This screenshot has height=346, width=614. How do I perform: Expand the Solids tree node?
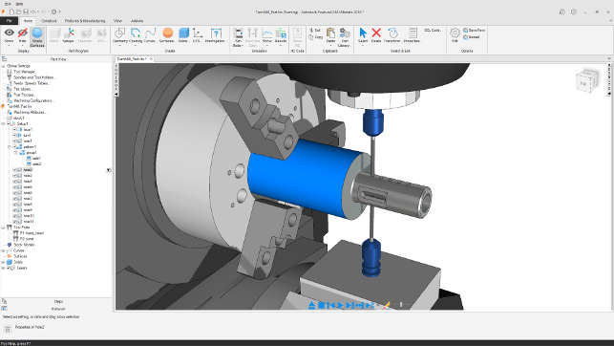[x=3, y=262]
